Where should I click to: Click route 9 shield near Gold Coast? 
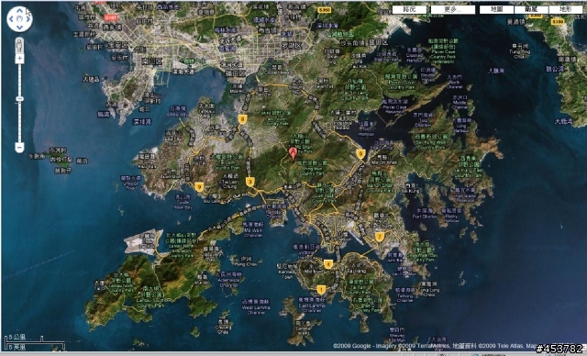click(x=199, y=186)
